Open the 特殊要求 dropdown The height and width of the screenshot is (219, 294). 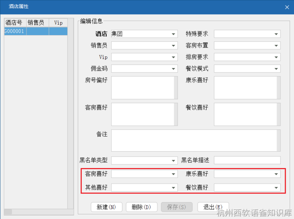click(247, 34)
